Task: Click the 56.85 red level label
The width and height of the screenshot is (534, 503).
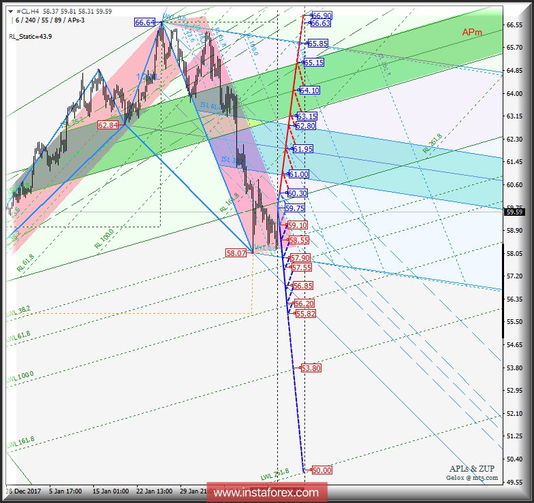Action: (302, 286)
